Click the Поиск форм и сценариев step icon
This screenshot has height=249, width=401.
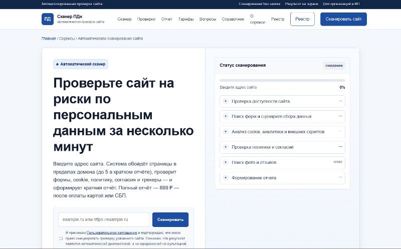click(226, 117)
